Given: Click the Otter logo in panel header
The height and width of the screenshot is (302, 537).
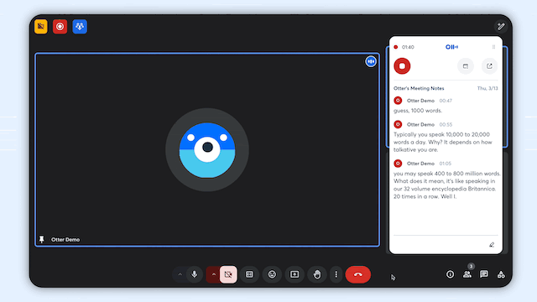Looking at the screenshot, I should [451, 47].
